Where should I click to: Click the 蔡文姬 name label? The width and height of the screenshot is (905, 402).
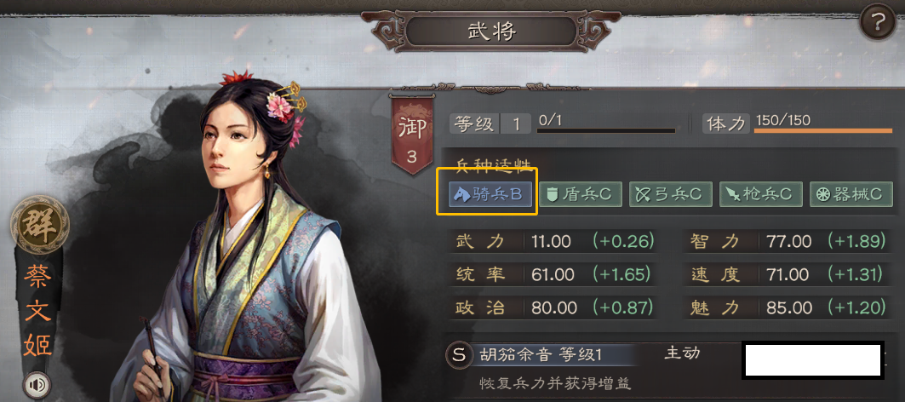pyautogui.click(x=38, y=312)
